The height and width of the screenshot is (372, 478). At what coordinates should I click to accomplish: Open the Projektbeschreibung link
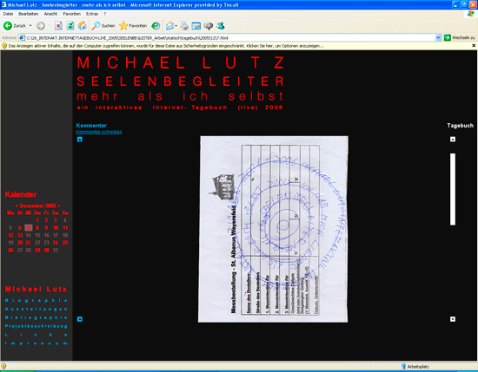tap(37, 326)
